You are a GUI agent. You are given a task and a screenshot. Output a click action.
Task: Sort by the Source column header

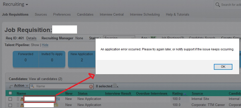tap(197, 93)
